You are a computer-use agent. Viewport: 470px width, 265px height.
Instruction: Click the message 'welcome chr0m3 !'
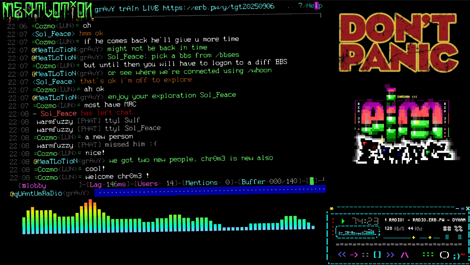(x=117, y=176)
